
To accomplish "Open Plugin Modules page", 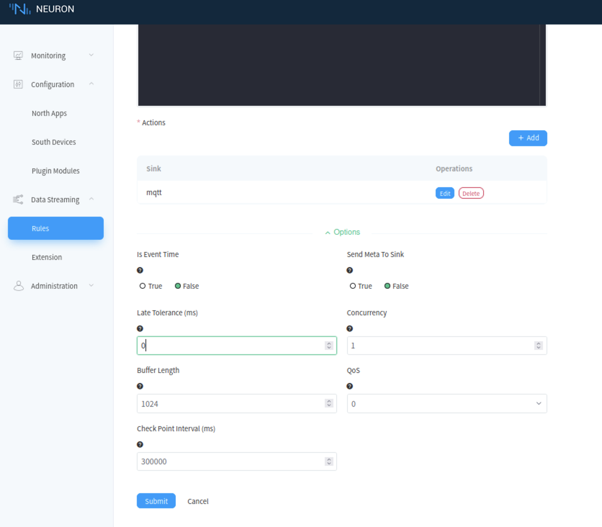I will [55, 171].
